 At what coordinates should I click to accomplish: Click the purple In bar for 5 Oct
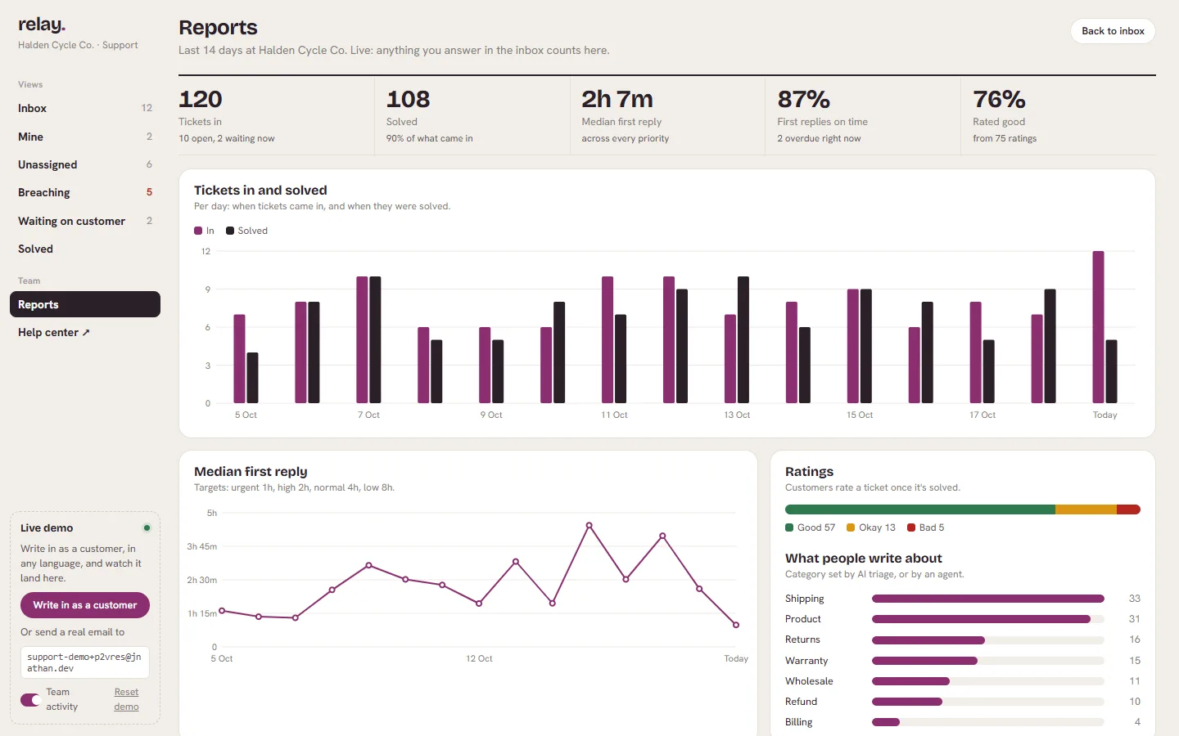pos(239,359)
